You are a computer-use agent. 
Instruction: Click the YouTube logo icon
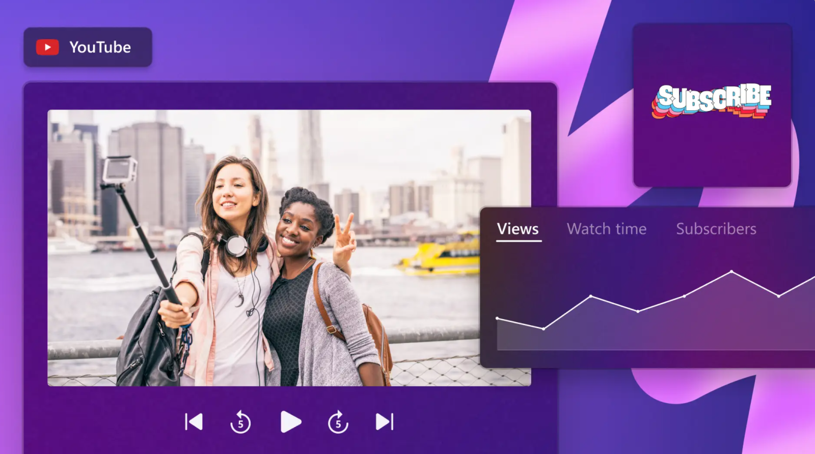coord(47,47)
